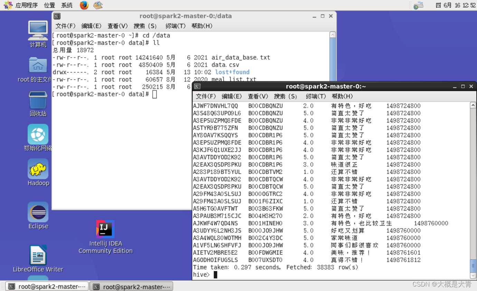
Task: Click the AJKWF4W7QD4NS row in hive output
Action: pos(321,223)
